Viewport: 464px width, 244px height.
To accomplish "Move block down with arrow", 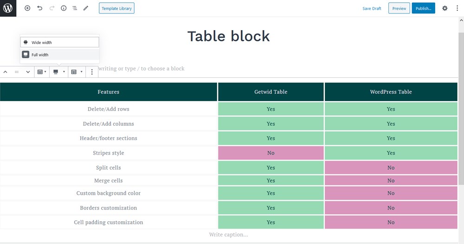I will click(28, 72).
